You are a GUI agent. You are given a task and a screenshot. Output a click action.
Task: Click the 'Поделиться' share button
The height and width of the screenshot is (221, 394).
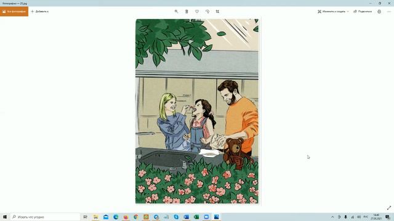pyautogui.click(x=363, y=12)
